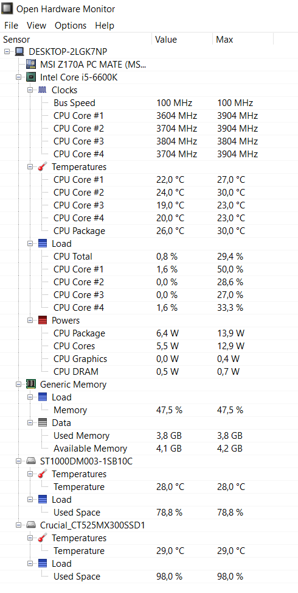Click the CPU Temperatures thermometer icon
The height and width of the screenshot is (593, 298).
43,167
